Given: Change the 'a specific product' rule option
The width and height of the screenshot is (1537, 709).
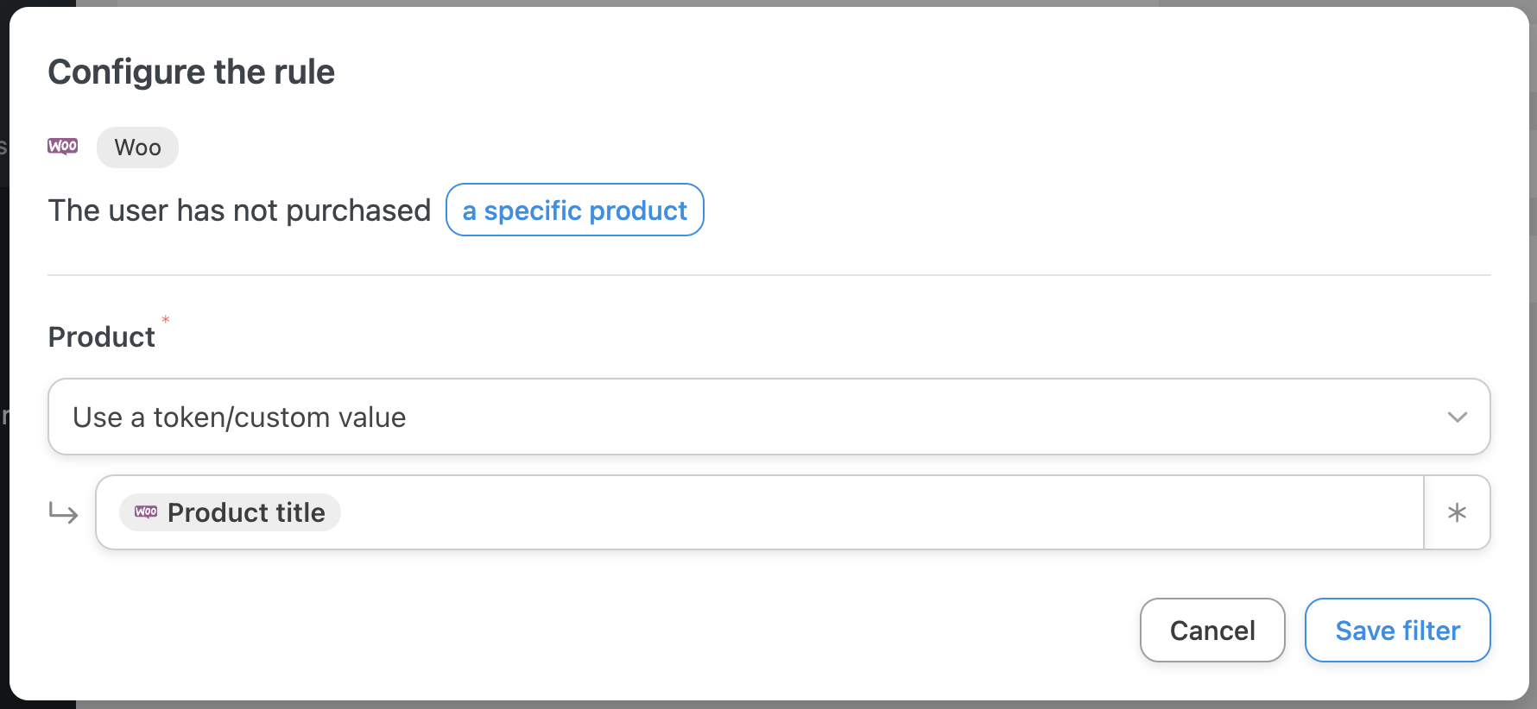Looking at the screenshot, I should (574, 210).
